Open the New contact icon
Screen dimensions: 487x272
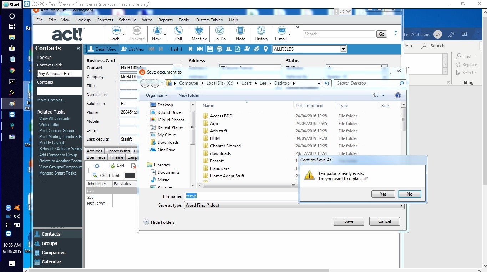[157, 31]
